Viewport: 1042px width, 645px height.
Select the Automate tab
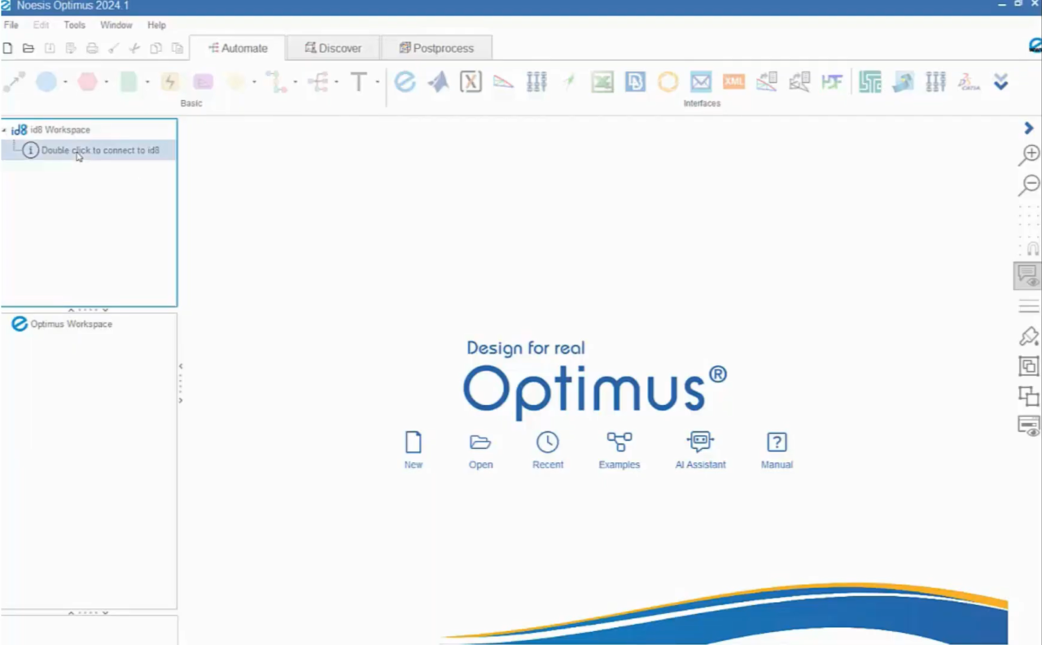point(238,48)
